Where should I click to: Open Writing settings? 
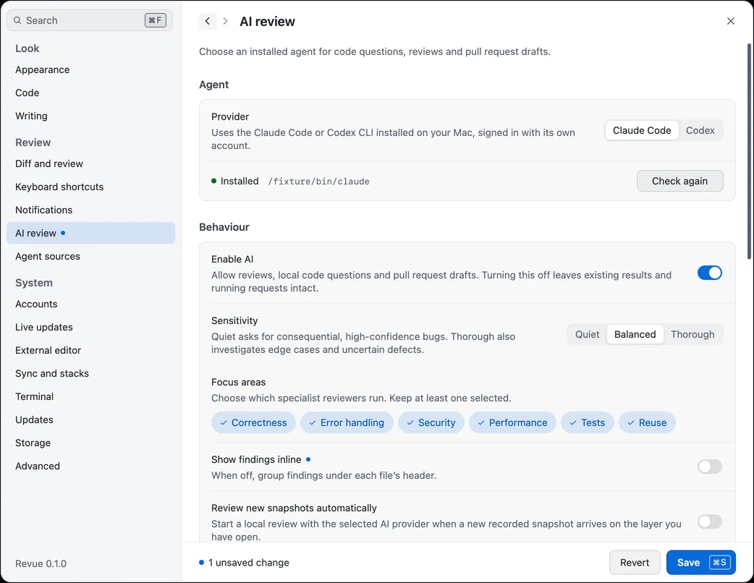point(90,116)
